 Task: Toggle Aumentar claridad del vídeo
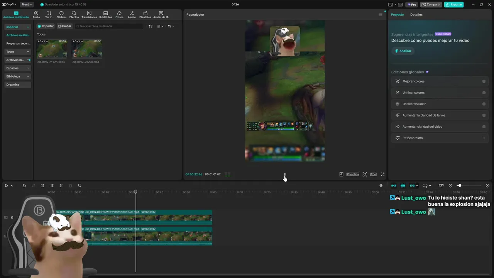(x=484, y=127)
